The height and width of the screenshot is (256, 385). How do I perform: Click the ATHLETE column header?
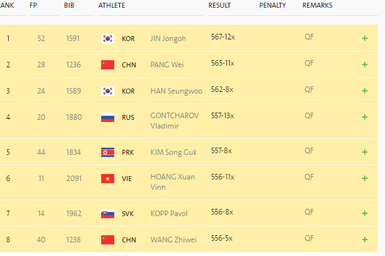pyautogui.click(x=112, y=6)
